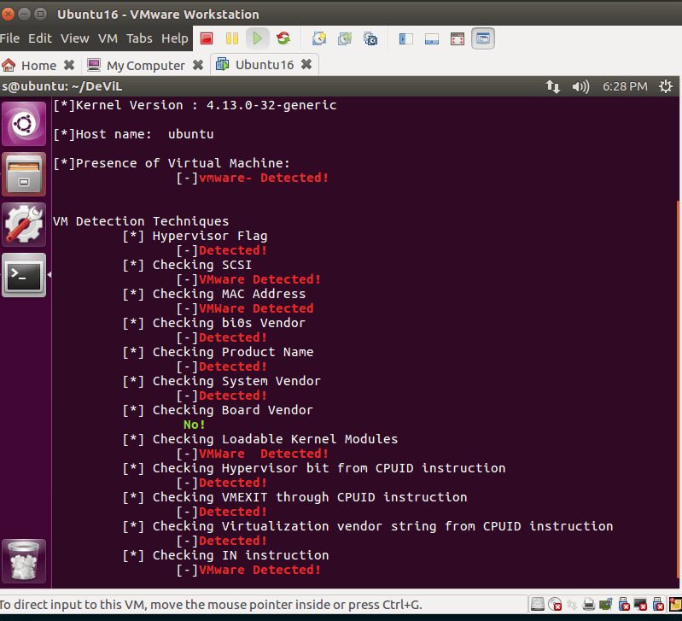Open the File menu
Screen dimensions: 682x621
tap(9, 38)
